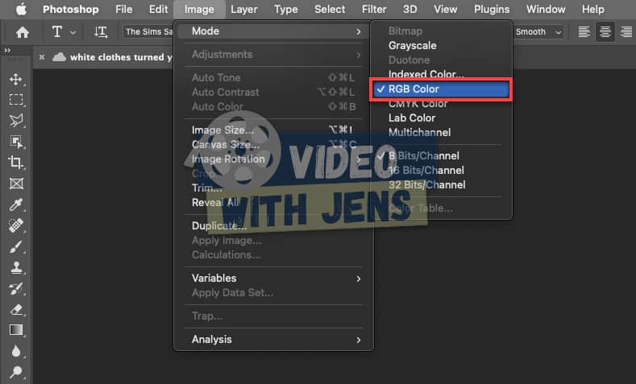Select the Clone Stamp tool
This screenshot has height=384, width=636.
(16, 267)
